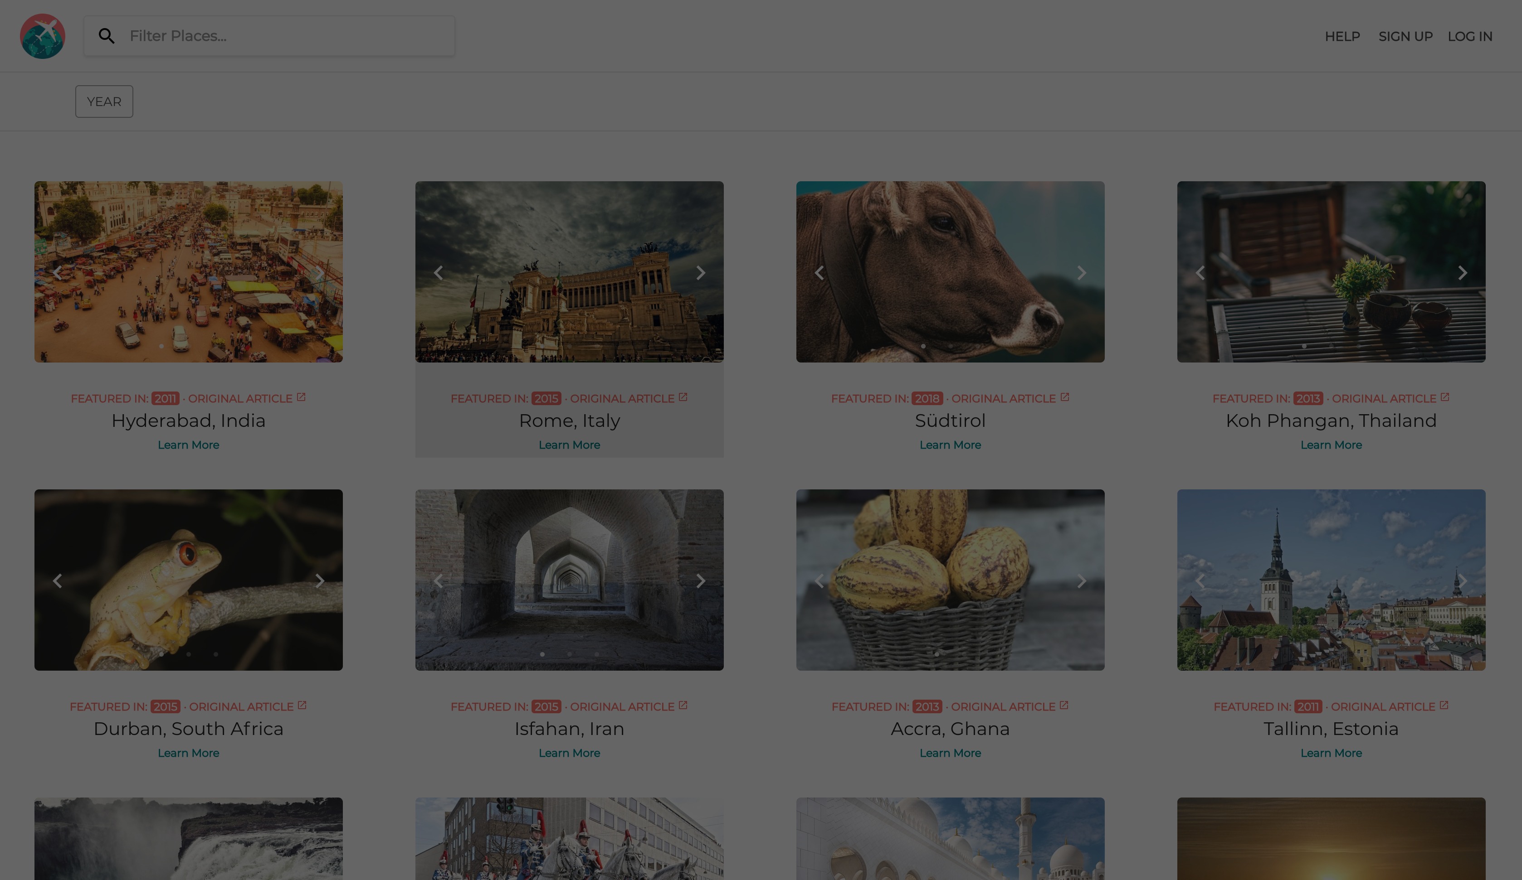Click the Isfahan, Iran title
Viewport: 1522px width, 880px height.
[x=570, y=729]
